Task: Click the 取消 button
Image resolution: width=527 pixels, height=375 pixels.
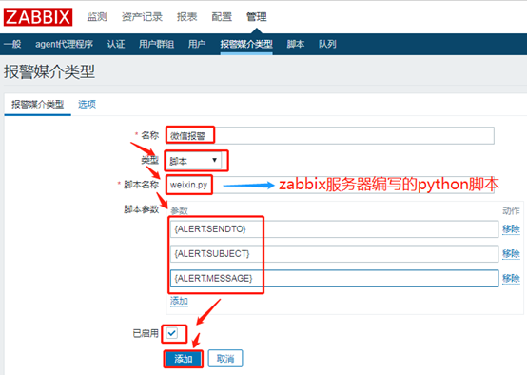Action: click(225, 359)
